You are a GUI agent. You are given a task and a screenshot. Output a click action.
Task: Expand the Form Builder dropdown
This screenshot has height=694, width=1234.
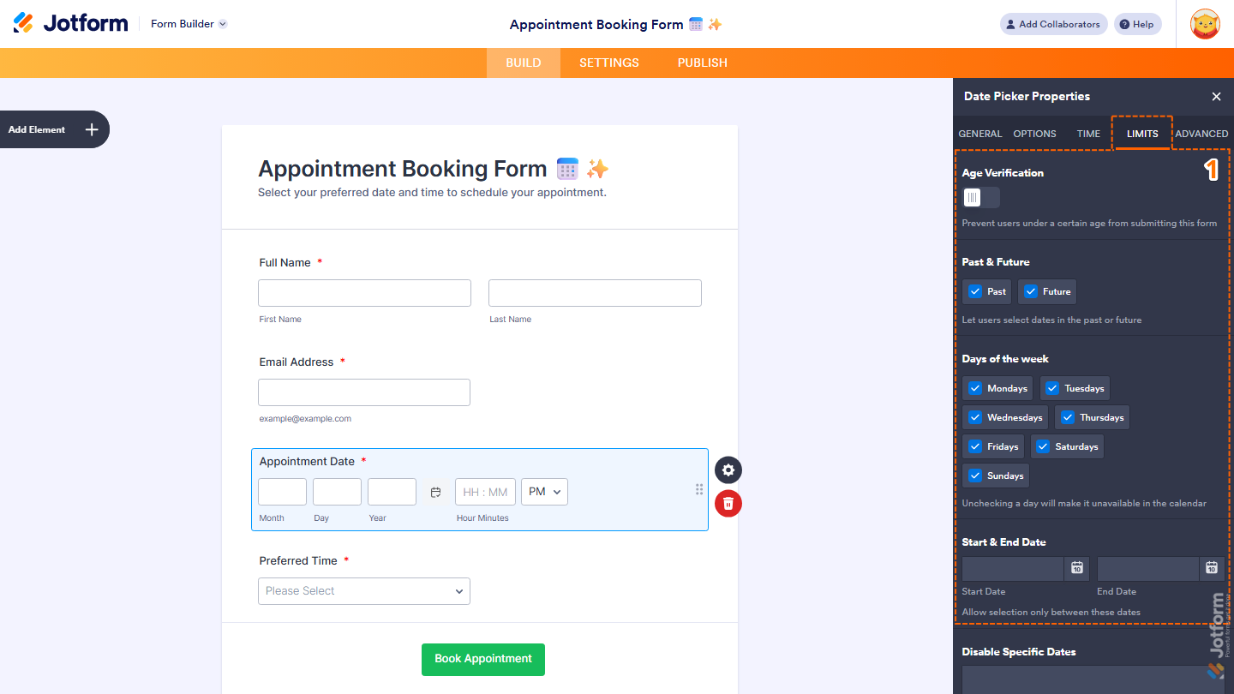tap(189, 24)
